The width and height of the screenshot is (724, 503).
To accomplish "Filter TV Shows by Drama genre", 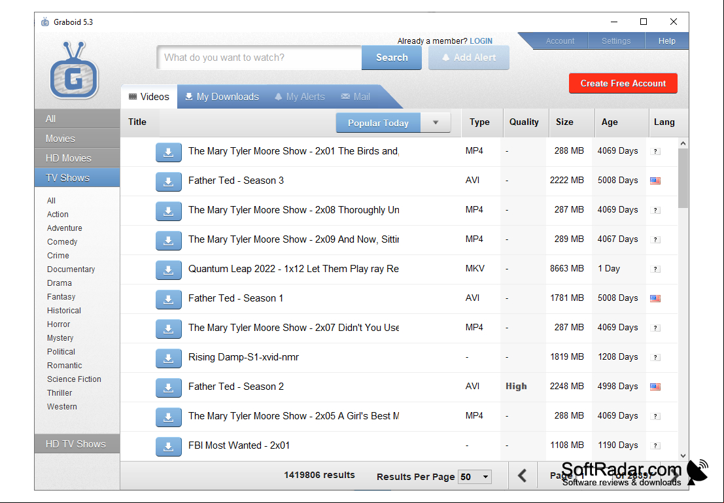I will click(x=59, y=283).
